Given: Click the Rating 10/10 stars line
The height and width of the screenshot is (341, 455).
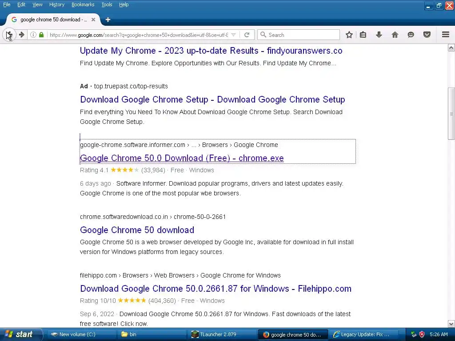Looking at the screenshot, I should 152,301.
